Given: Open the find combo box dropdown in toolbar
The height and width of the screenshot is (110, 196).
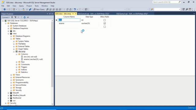Looking at the screenshot, I should pos(179,9).
